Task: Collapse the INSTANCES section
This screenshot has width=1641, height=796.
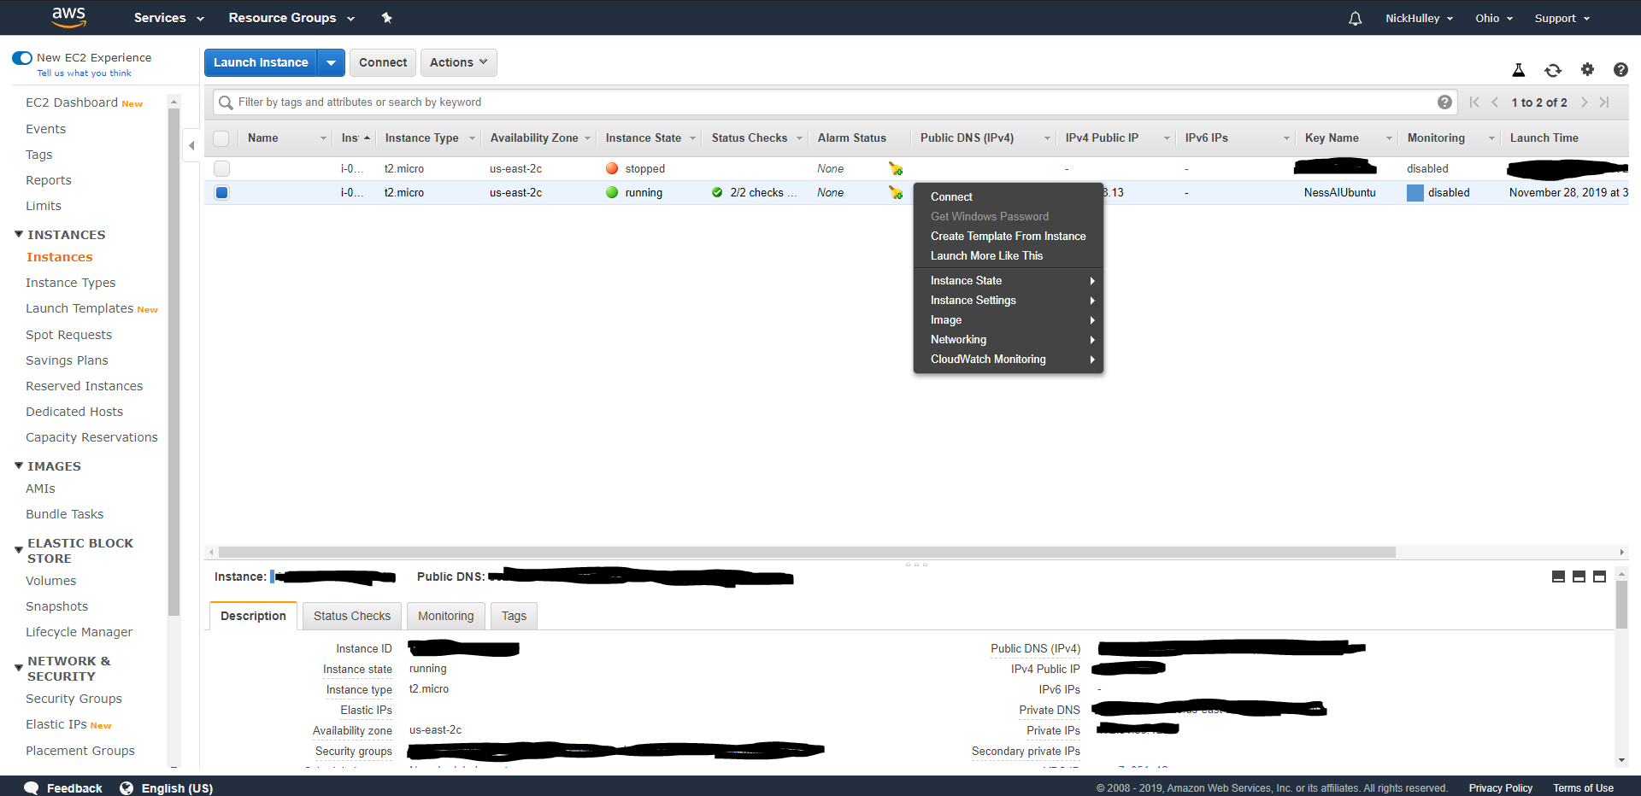Action: tap(19, 234)
